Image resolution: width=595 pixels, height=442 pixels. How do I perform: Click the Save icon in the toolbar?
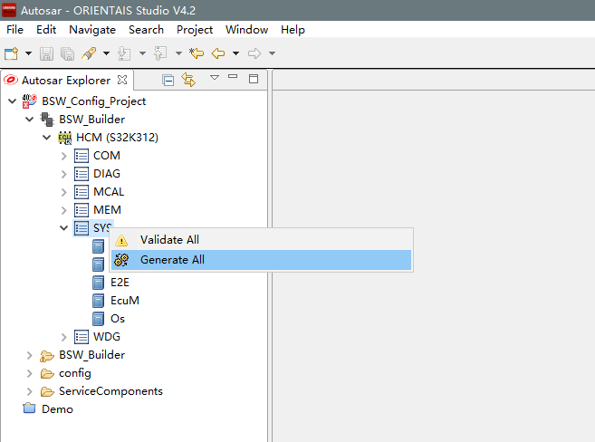[x=48, y=54]
